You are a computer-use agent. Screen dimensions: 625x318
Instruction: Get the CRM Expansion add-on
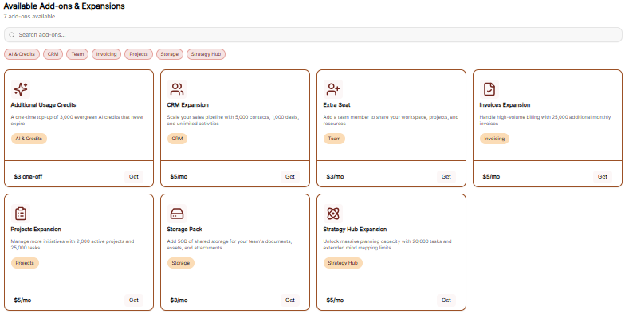click(290, 177)
